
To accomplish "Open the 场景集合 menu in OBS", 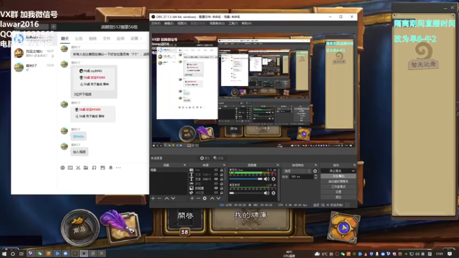I will point(217,23).
